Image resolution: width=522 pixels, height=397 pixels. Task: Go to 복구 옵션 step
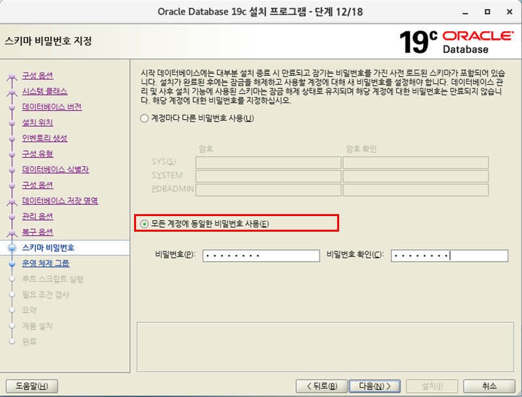click(38, 232)
